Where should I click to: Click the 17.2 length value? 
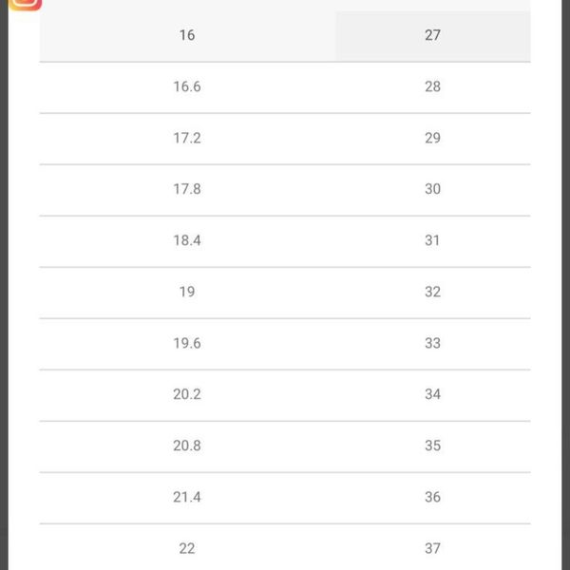[x=187, y=138]
